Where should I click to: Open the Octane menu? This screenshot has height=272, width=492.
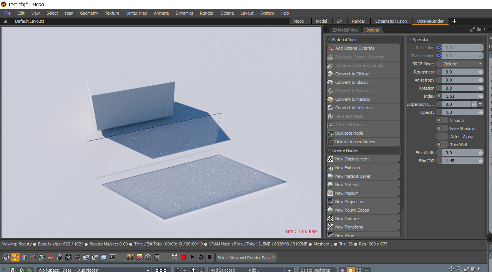point(227,13)
